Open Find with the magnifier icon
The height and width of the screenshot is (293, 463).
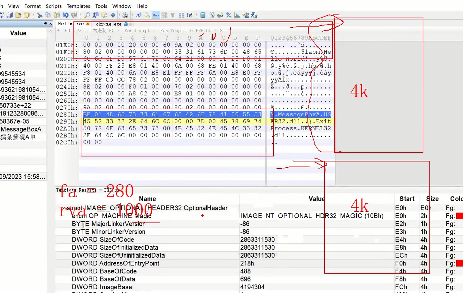87,15
